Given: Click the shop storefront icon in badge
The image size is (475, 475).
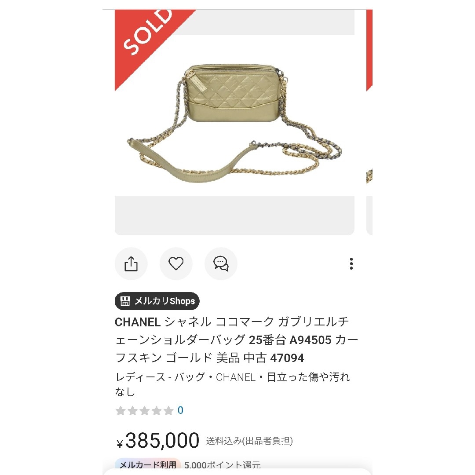Looking at the screenshot, I should pos(125,301).
